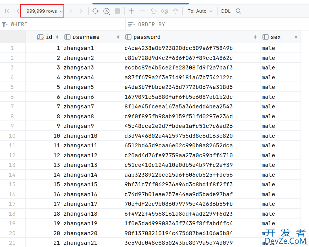The image size is (309, 247).
Task: Go to the first page of rows
Action: 7,11
